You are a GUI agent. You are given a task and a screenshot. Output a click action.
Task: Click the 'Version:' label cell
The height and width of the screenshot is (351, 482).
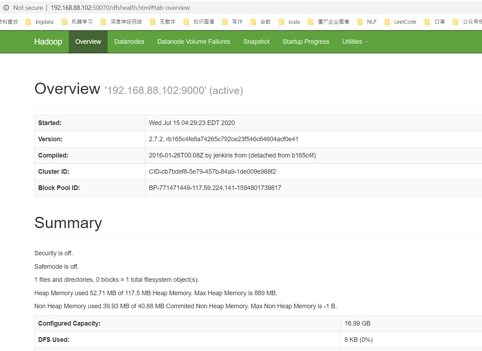[x=90, y=139]
